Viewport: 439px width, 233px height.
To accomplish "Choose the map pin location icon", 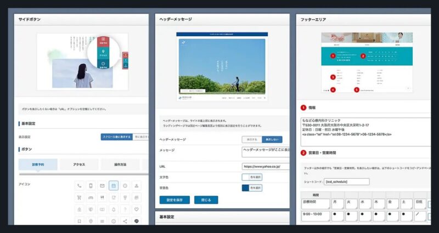I will coord(91,221).
